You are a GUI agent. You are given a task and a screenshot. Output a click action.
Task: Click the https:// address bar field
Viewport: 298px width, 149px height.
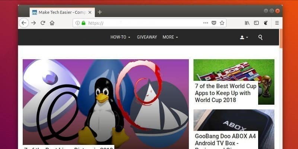[149, 23]
